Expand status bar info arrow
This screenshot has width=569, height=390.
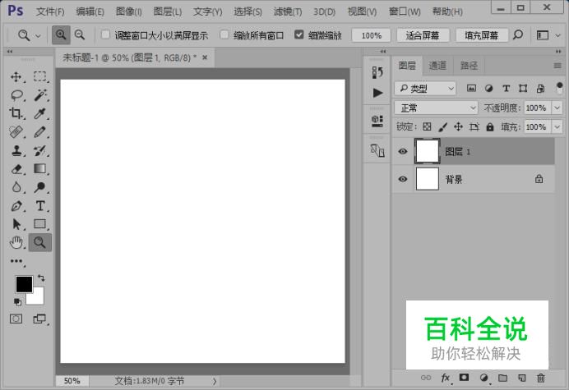215,381
